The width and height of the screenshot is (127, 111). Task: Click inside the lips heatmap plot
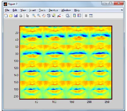(x=65, y=63)
